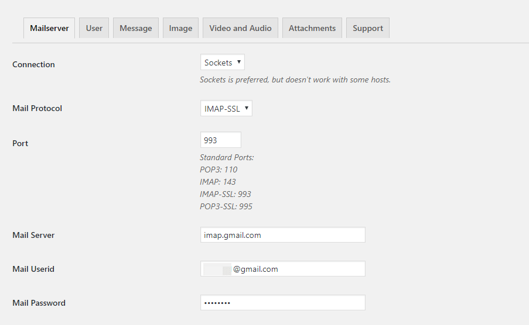Go to the Image tab

180,28
